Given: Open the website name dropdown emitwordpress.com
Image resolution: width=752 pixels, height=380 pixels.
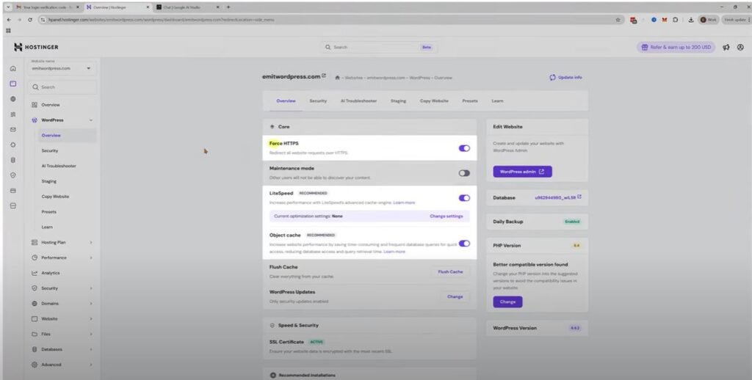Looking at the screenshot, I should pyautogui.click(x=61, y=68).
